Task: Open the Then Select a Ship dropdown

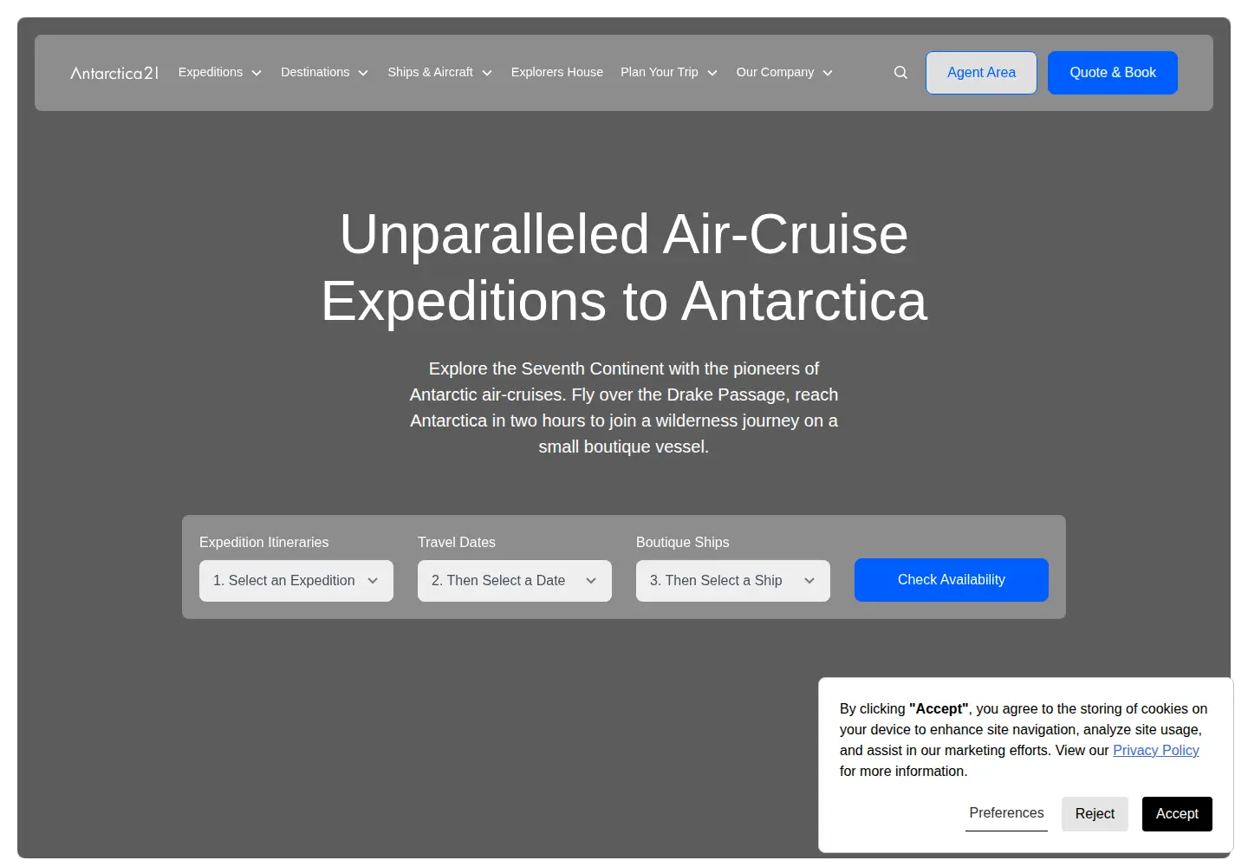Action: (x=733, y=581)
